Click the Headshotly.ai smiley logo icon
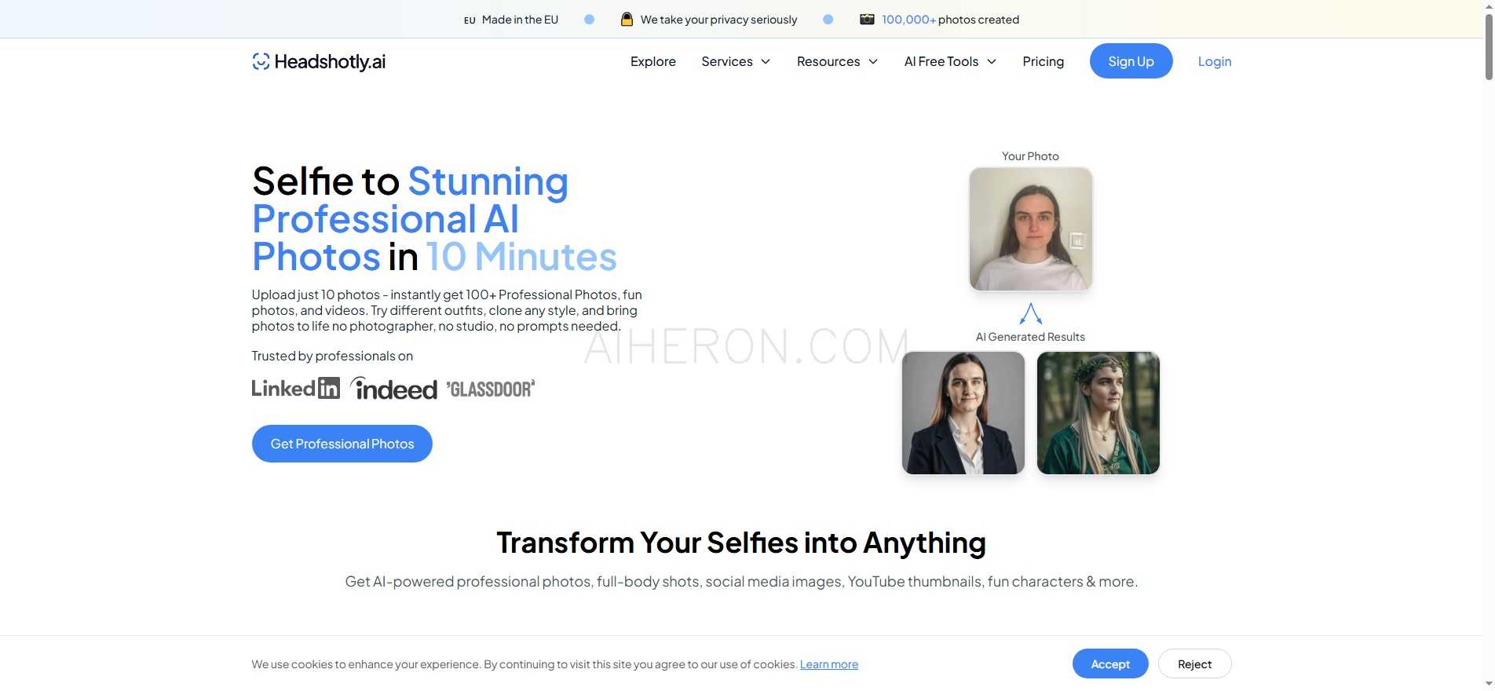1495x691 pixels. [261, 61]
